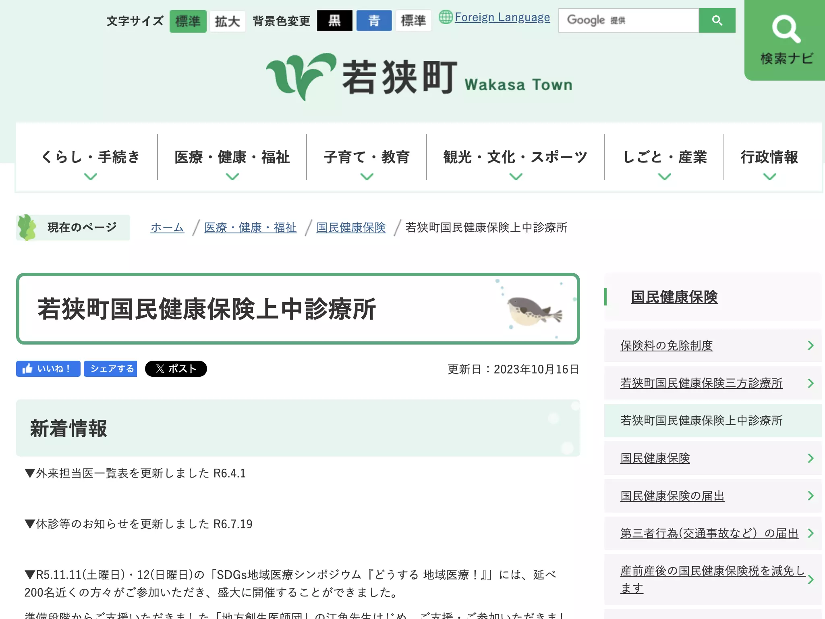Click the シェアする Facebook share button
Screen dimensions: 825x619
pos(110,369)
